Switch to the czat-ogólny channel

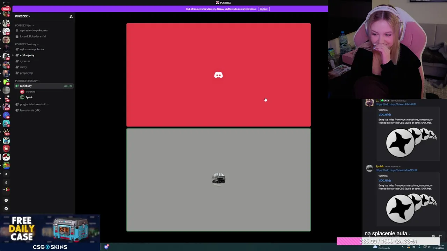pyautogui.click(x=44, y=55)
